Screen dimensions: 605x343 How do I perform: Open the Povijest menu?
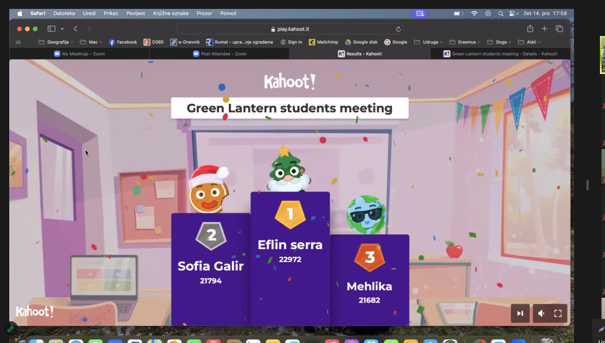[136, 14]
